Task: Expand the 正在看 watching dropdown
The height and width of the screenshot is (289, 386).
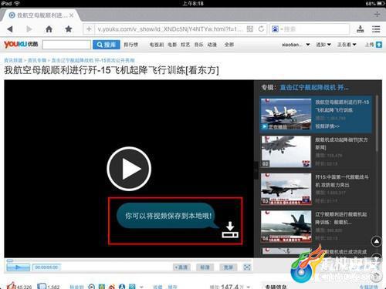Action: 347,45
